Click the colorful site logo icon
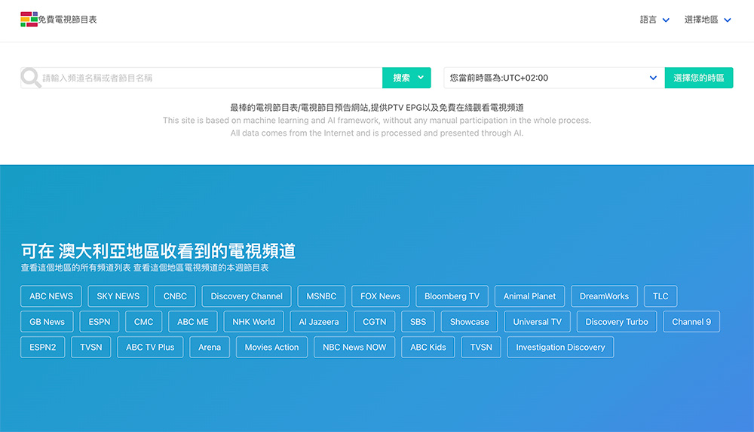754x432 pixels. click(x=29, y=20)
